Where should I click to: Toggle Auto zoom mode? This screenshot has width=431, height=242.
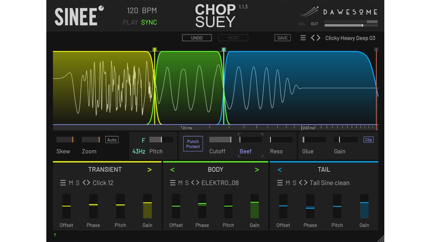(112, 139)
